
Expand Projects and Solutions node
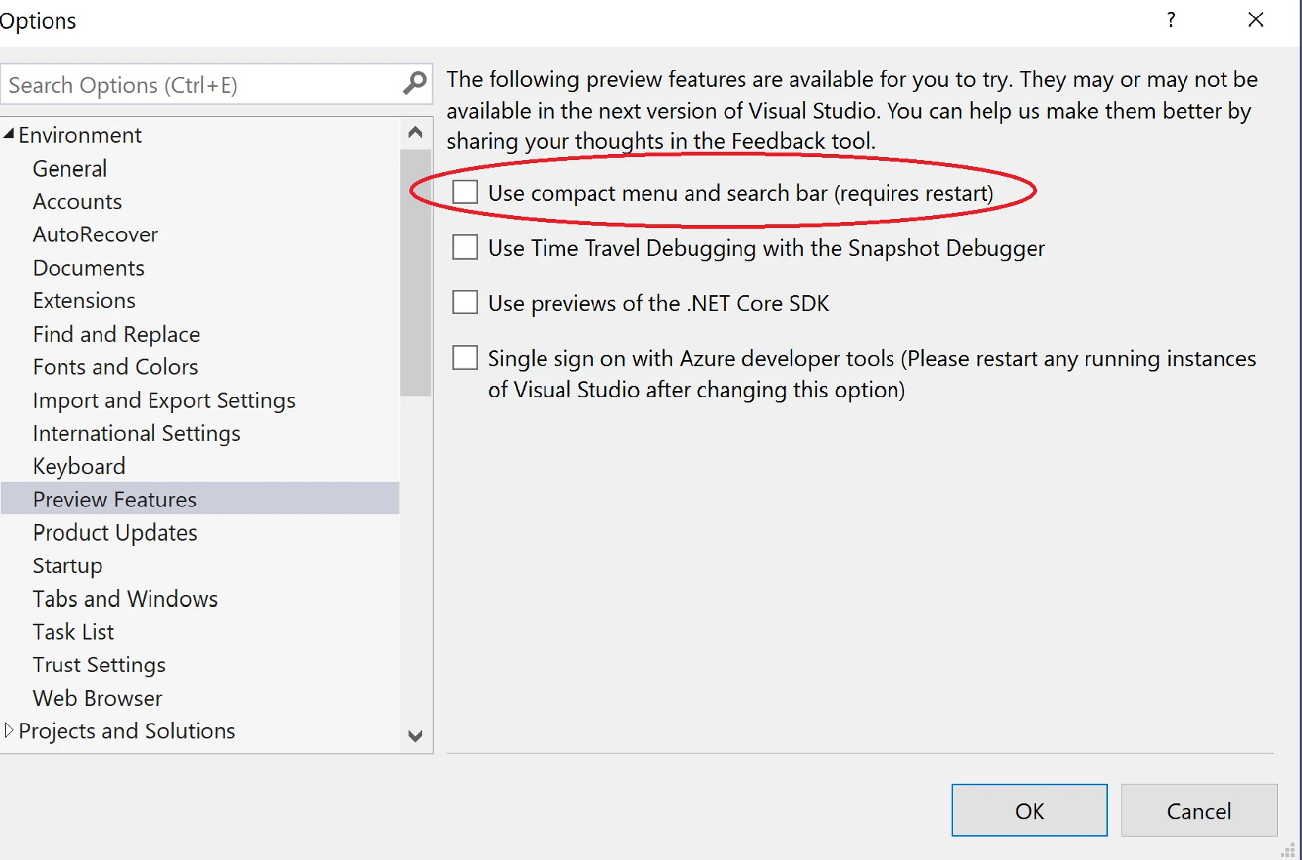pos(9,730)
